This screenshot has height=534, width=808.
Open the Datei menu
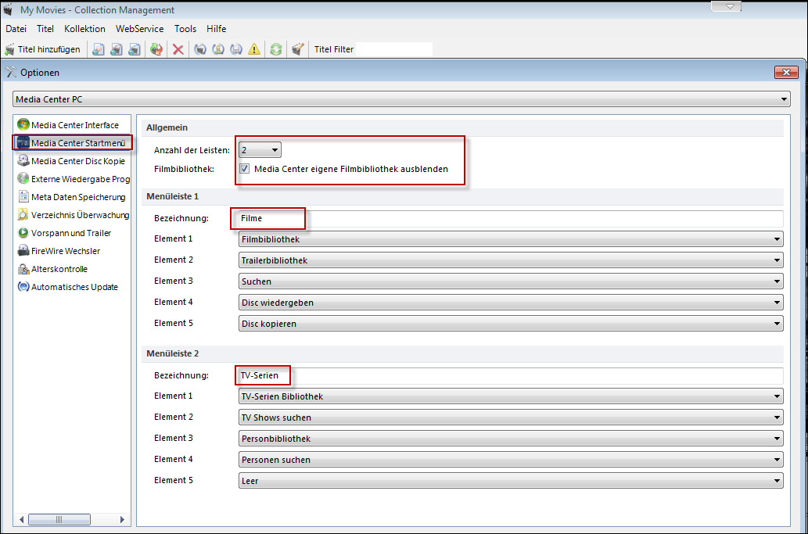(16, 29)
